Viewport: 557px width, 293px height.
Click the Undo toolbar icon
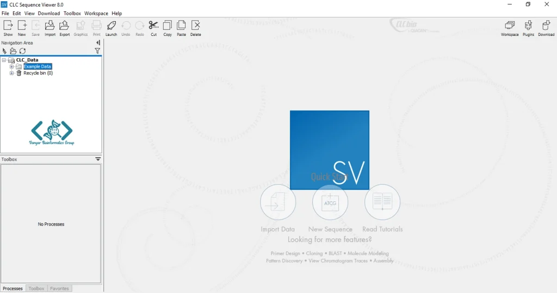coord(126,28)
